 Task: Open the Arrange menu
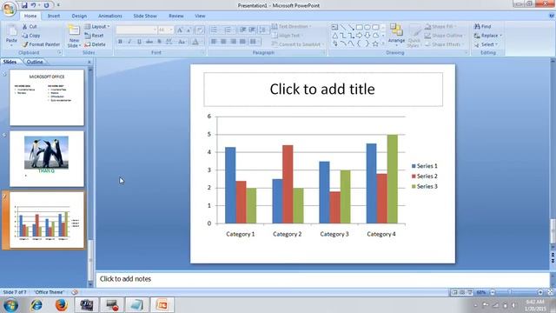pyautogui.click(x=396, y=34)
